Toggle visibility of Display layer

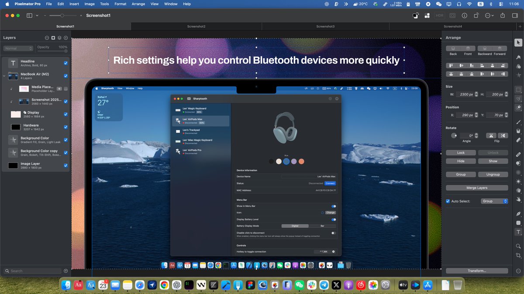pyautogui.click(x=65, y=114)
